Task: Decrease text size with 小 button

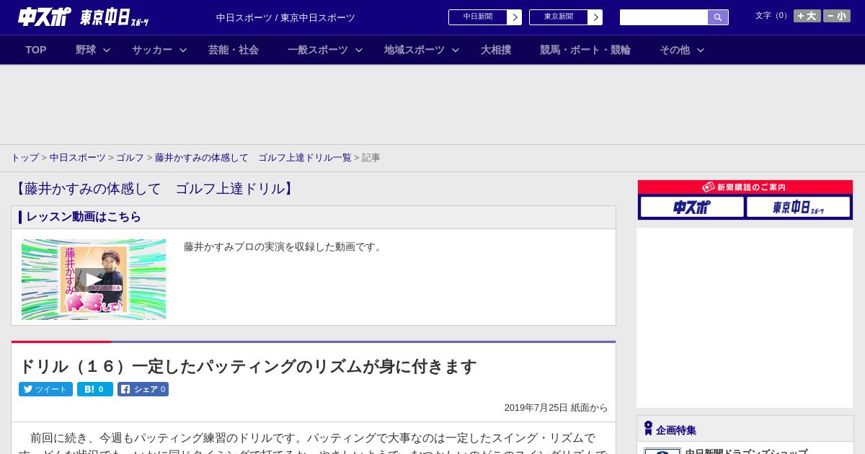Action: point(836,16)
